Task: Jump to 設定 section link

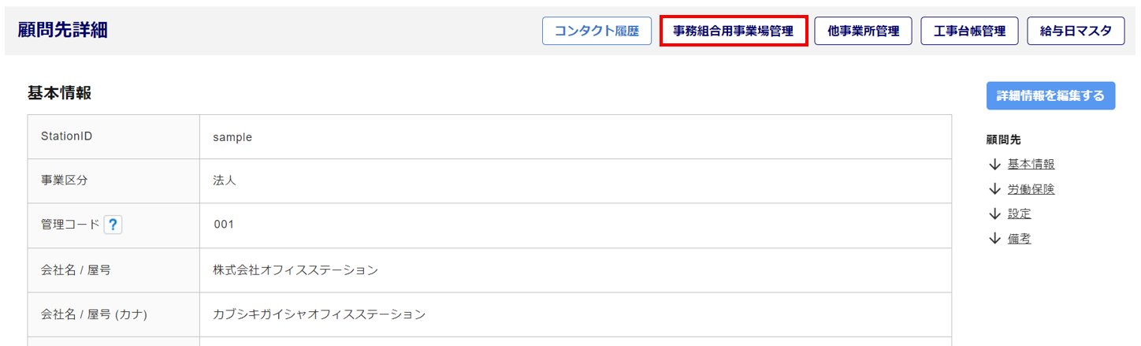Action: [x=1019, y=214]
